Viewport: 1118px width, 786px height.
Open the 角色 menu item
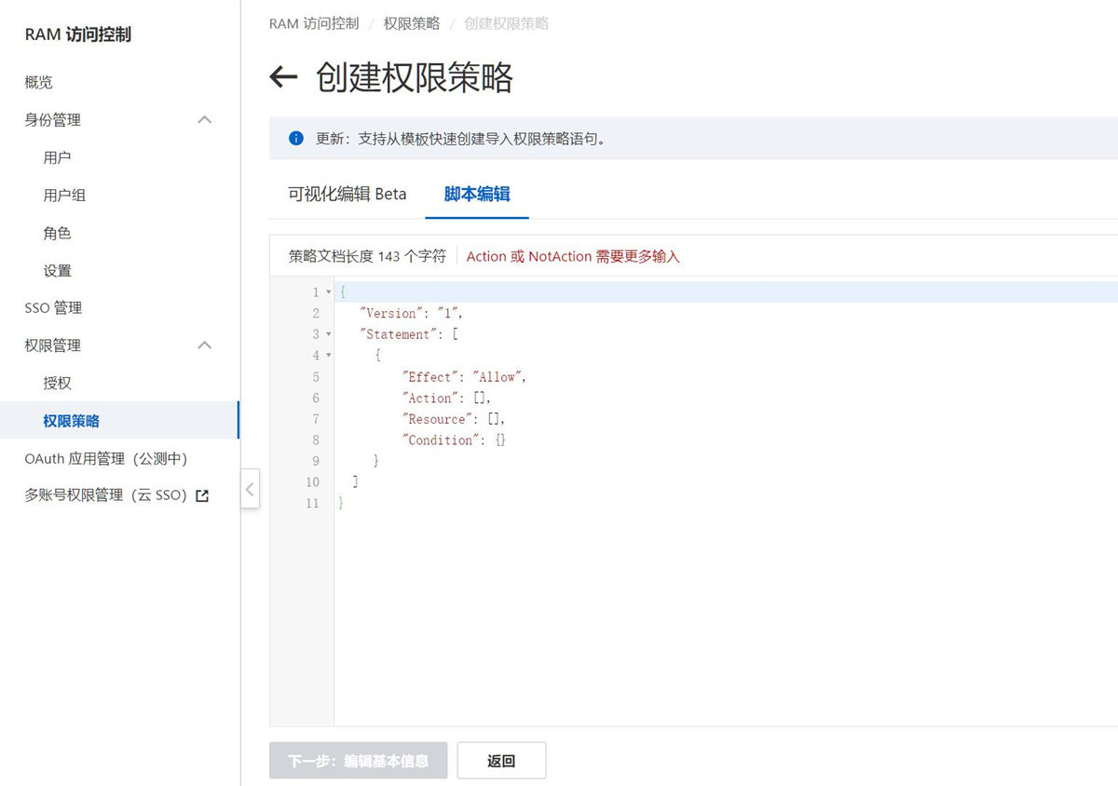tap(57, 233)
